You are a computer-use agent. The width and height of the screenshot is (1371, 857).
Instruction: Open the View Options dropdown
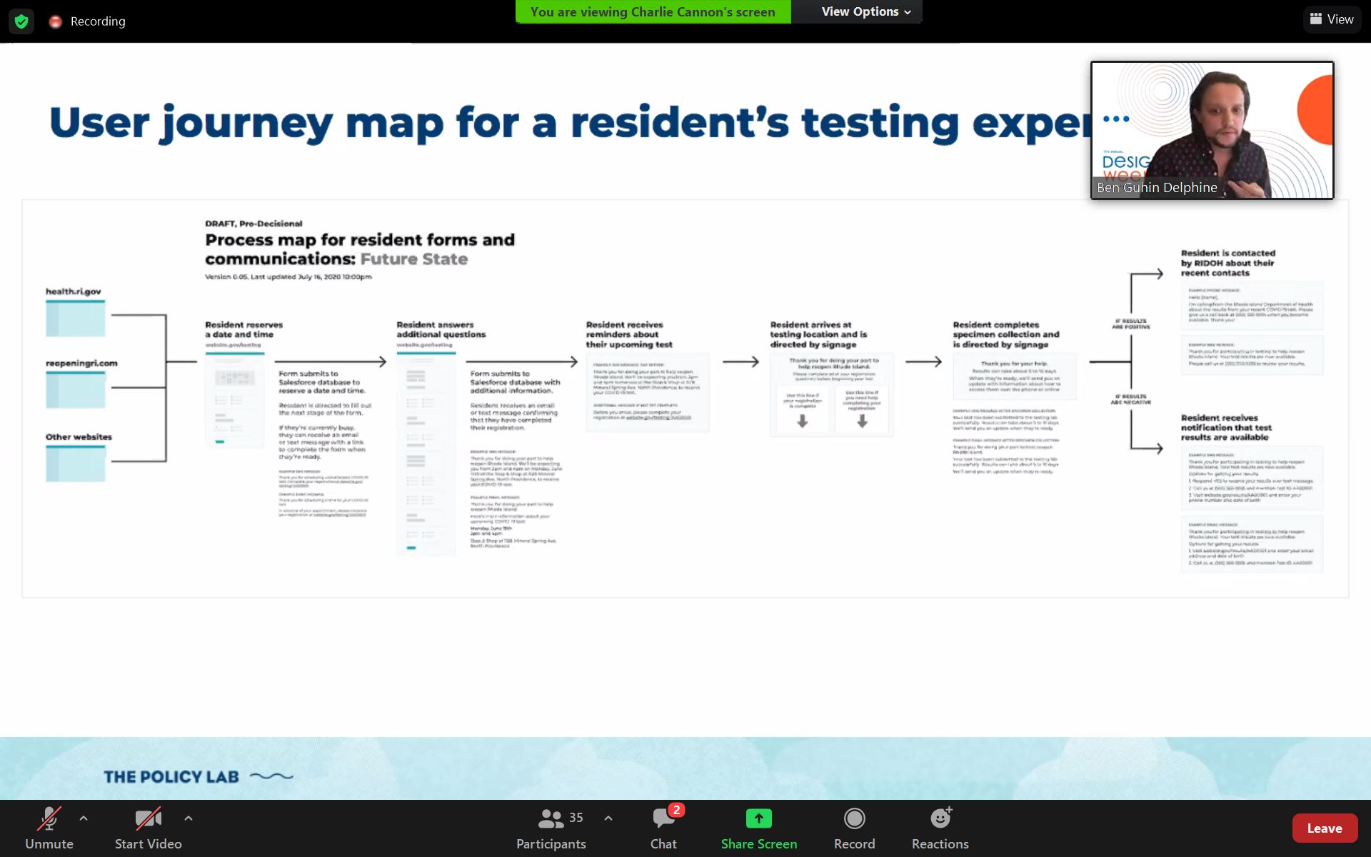865,11
